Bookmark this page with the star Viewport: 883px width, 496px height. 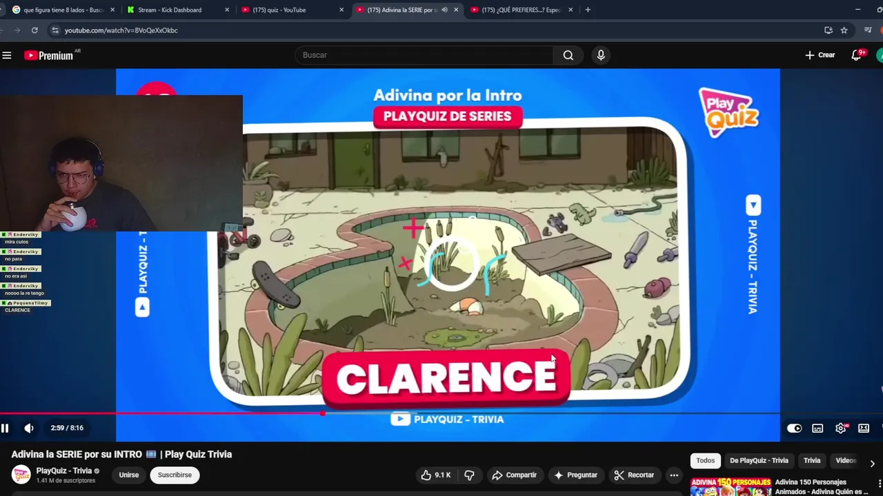(844, 30)
